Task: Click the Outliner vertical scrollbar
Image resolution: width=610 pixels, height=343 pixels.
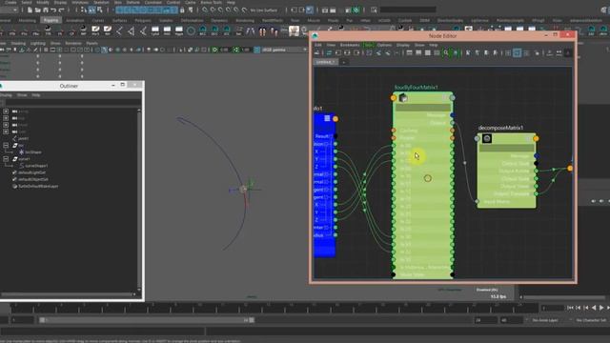Action: (x=139, y=199)
